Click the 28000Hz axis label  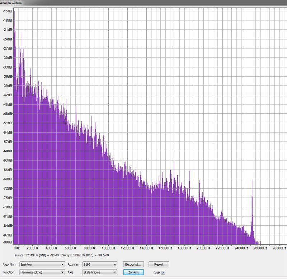click(x=279, y=248)
